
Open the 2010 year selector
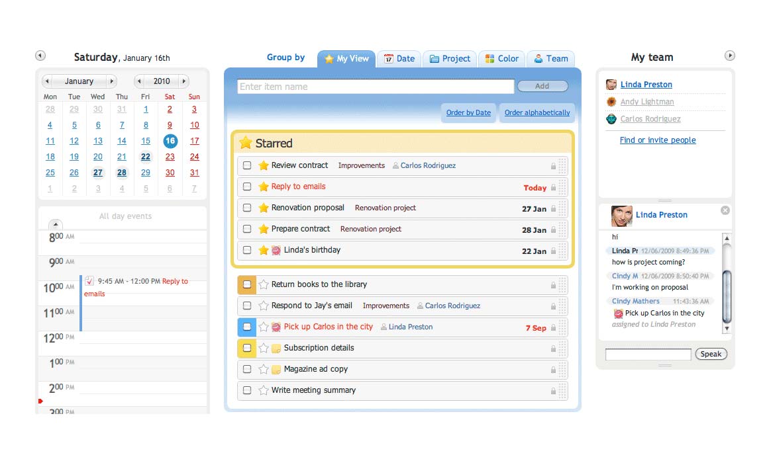162,81
